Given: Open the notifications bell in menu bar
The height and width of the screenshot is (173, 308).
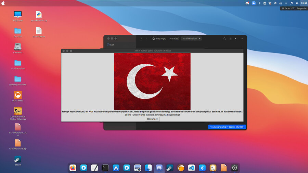Looking at the screenshot, I should click(x=281, y=3).
